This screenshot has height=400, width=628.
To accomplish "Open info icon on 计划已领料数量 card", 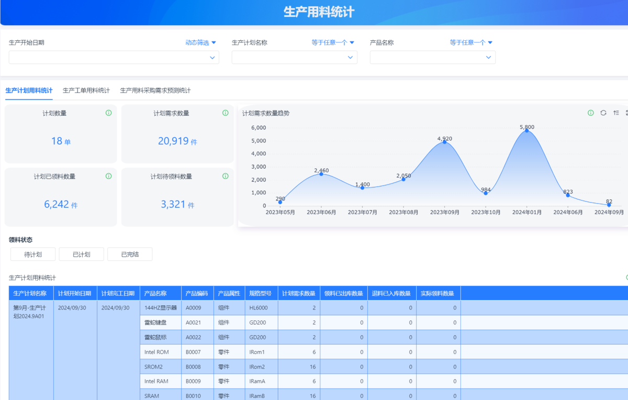I will (x=108, y=176).
